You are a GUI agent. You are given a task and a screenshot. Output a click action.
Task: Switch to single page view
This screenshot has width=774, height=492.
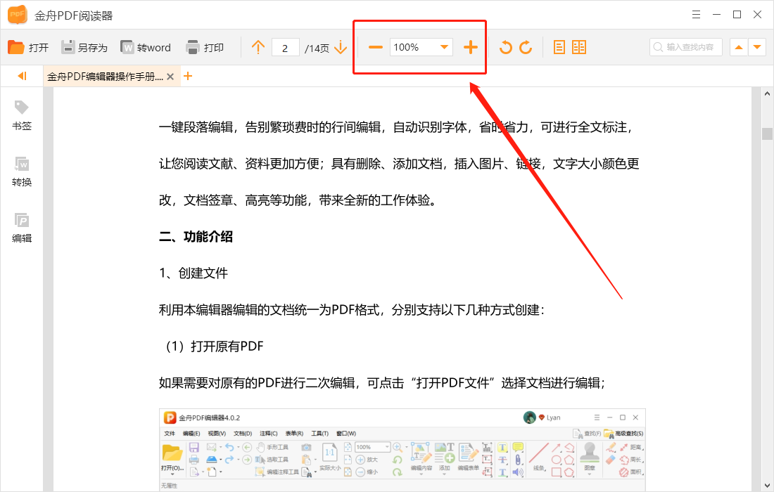(559, 47)
